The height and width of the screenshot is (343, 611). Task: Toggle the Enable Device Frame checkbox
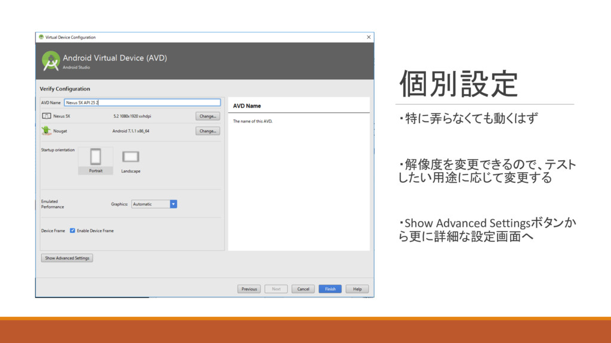point(72,230)
